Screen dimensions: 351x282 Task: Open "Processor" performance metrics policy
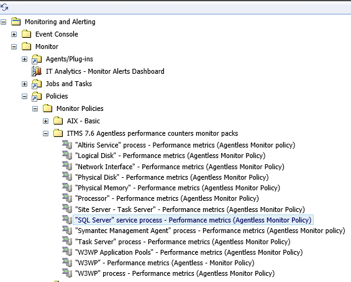[x=167, y=198]
